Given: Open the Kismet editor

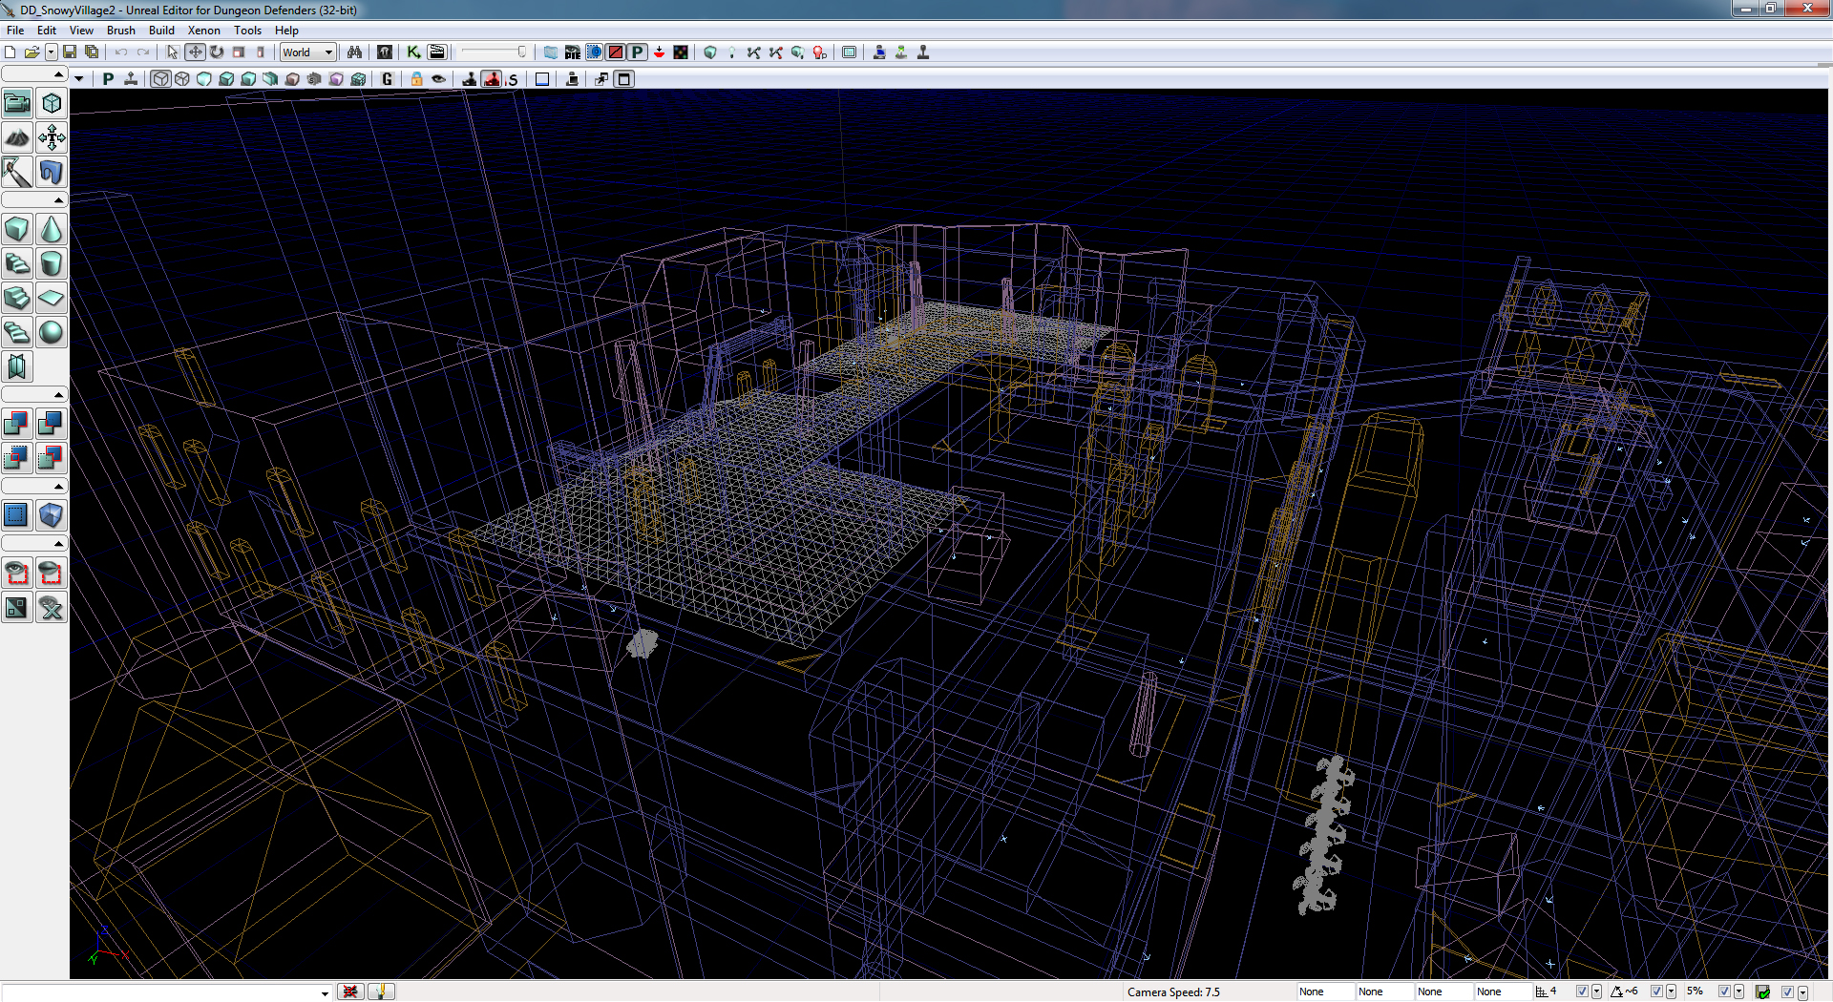Looking at the screenshot, I should point(414,52).
